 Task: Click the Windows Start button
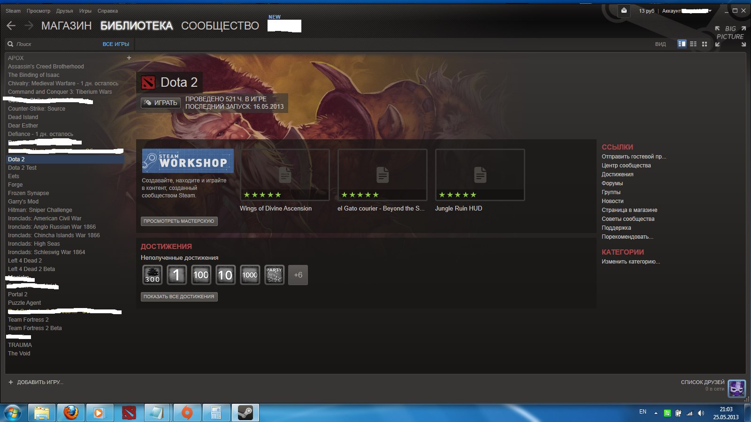click(x=13, y=413)
